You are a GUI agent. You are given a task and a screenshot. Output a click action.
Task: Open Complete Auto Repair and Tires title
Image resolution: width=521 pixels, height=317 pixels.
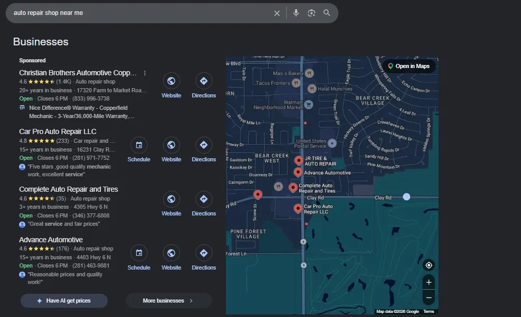click(69, 189)
